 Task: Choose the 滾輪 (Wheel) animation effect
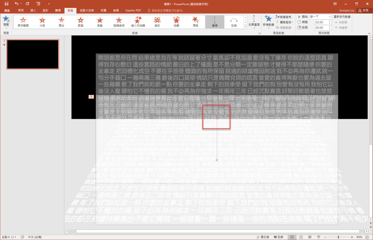tap(99, 22)
